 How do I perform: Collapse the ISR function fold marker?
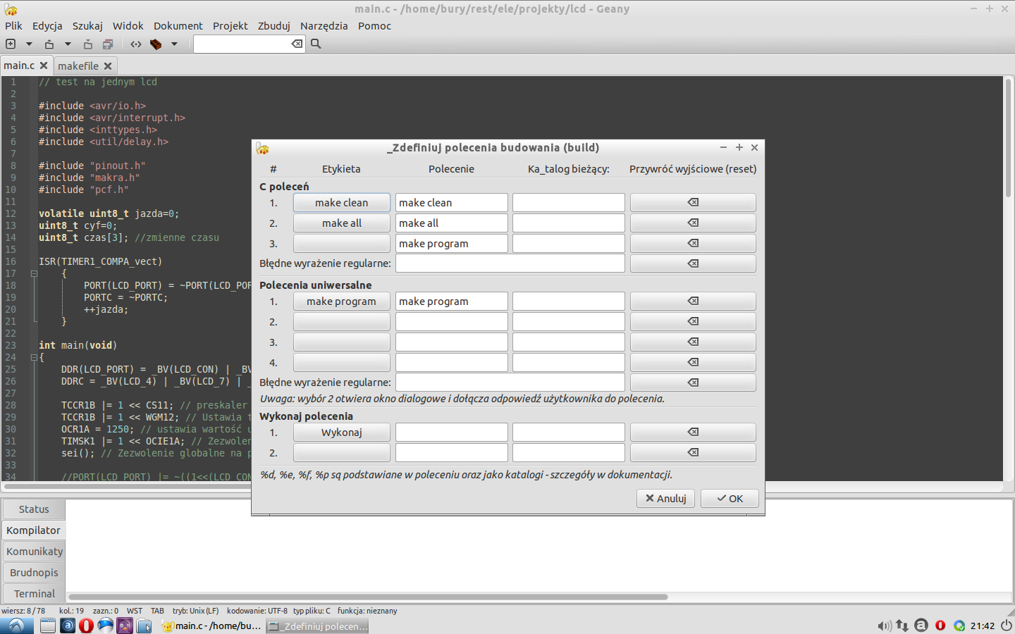point(34,273)
